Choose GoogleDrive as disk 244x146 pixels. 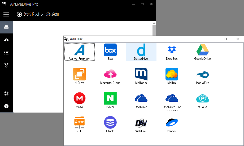point(202,52)
